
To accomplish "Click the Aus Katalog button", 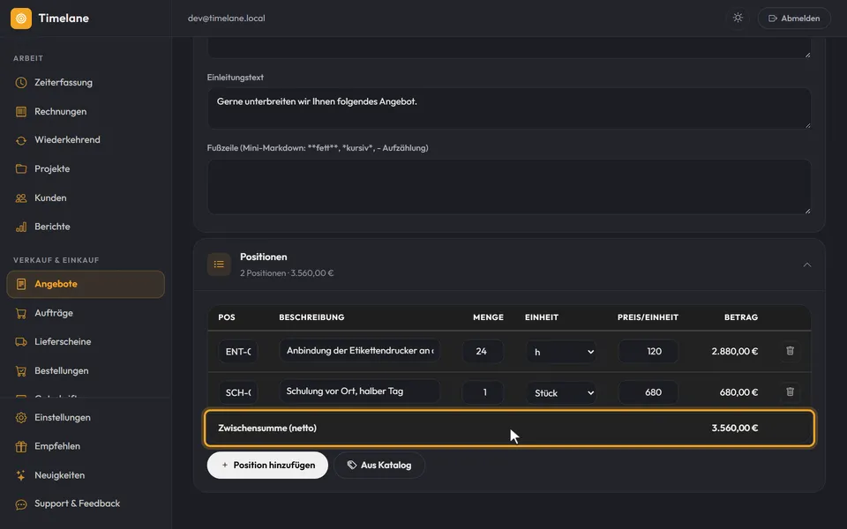I will click(379, 466).
